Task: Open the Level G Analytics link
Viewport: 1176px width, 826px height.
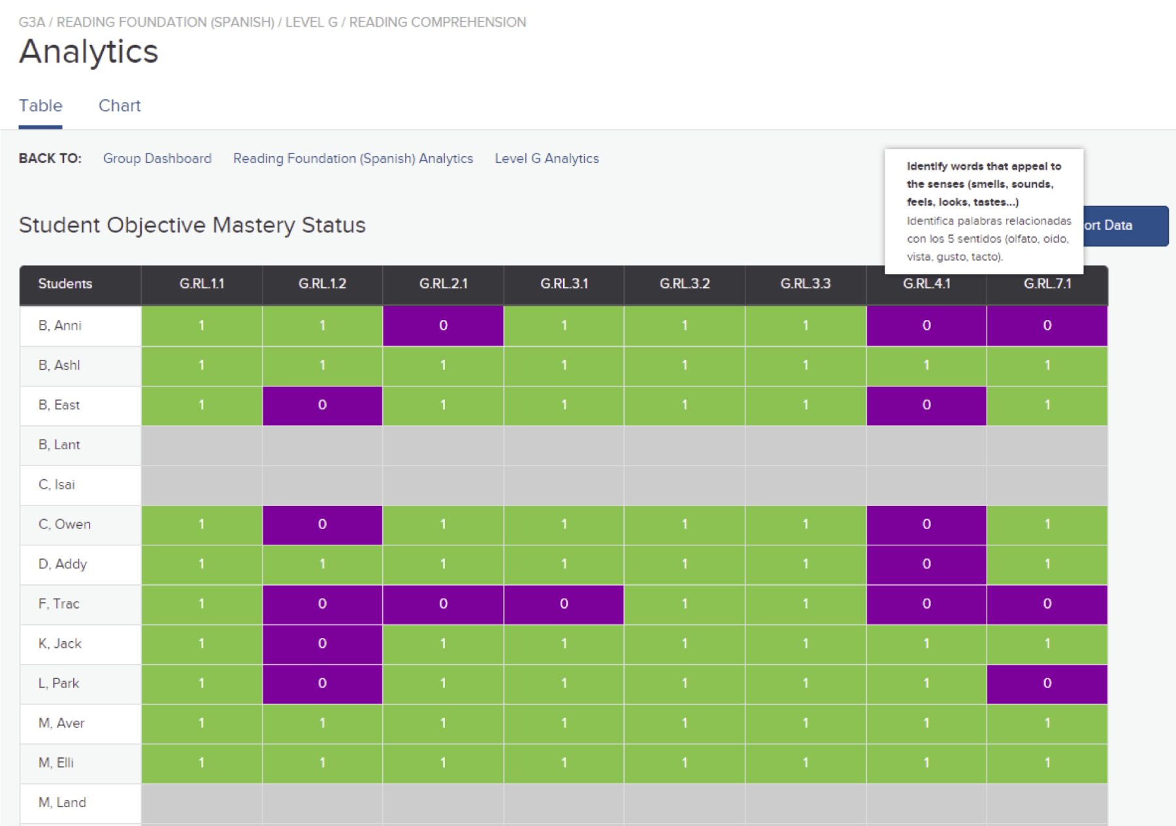Action: pos(547,159)
